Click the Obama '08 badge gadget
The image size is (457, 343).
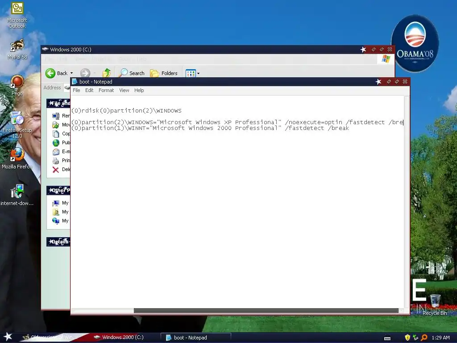(415, 44)
